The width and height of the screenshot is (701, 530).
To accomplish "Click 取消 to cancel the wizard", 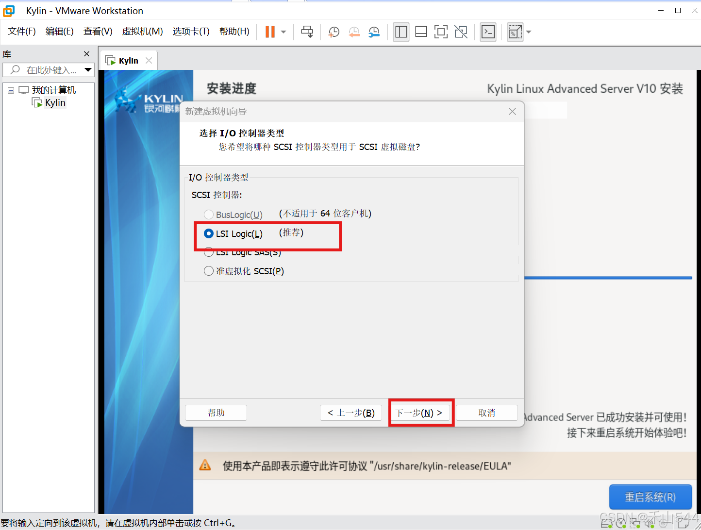I will (x=487, y=413).
